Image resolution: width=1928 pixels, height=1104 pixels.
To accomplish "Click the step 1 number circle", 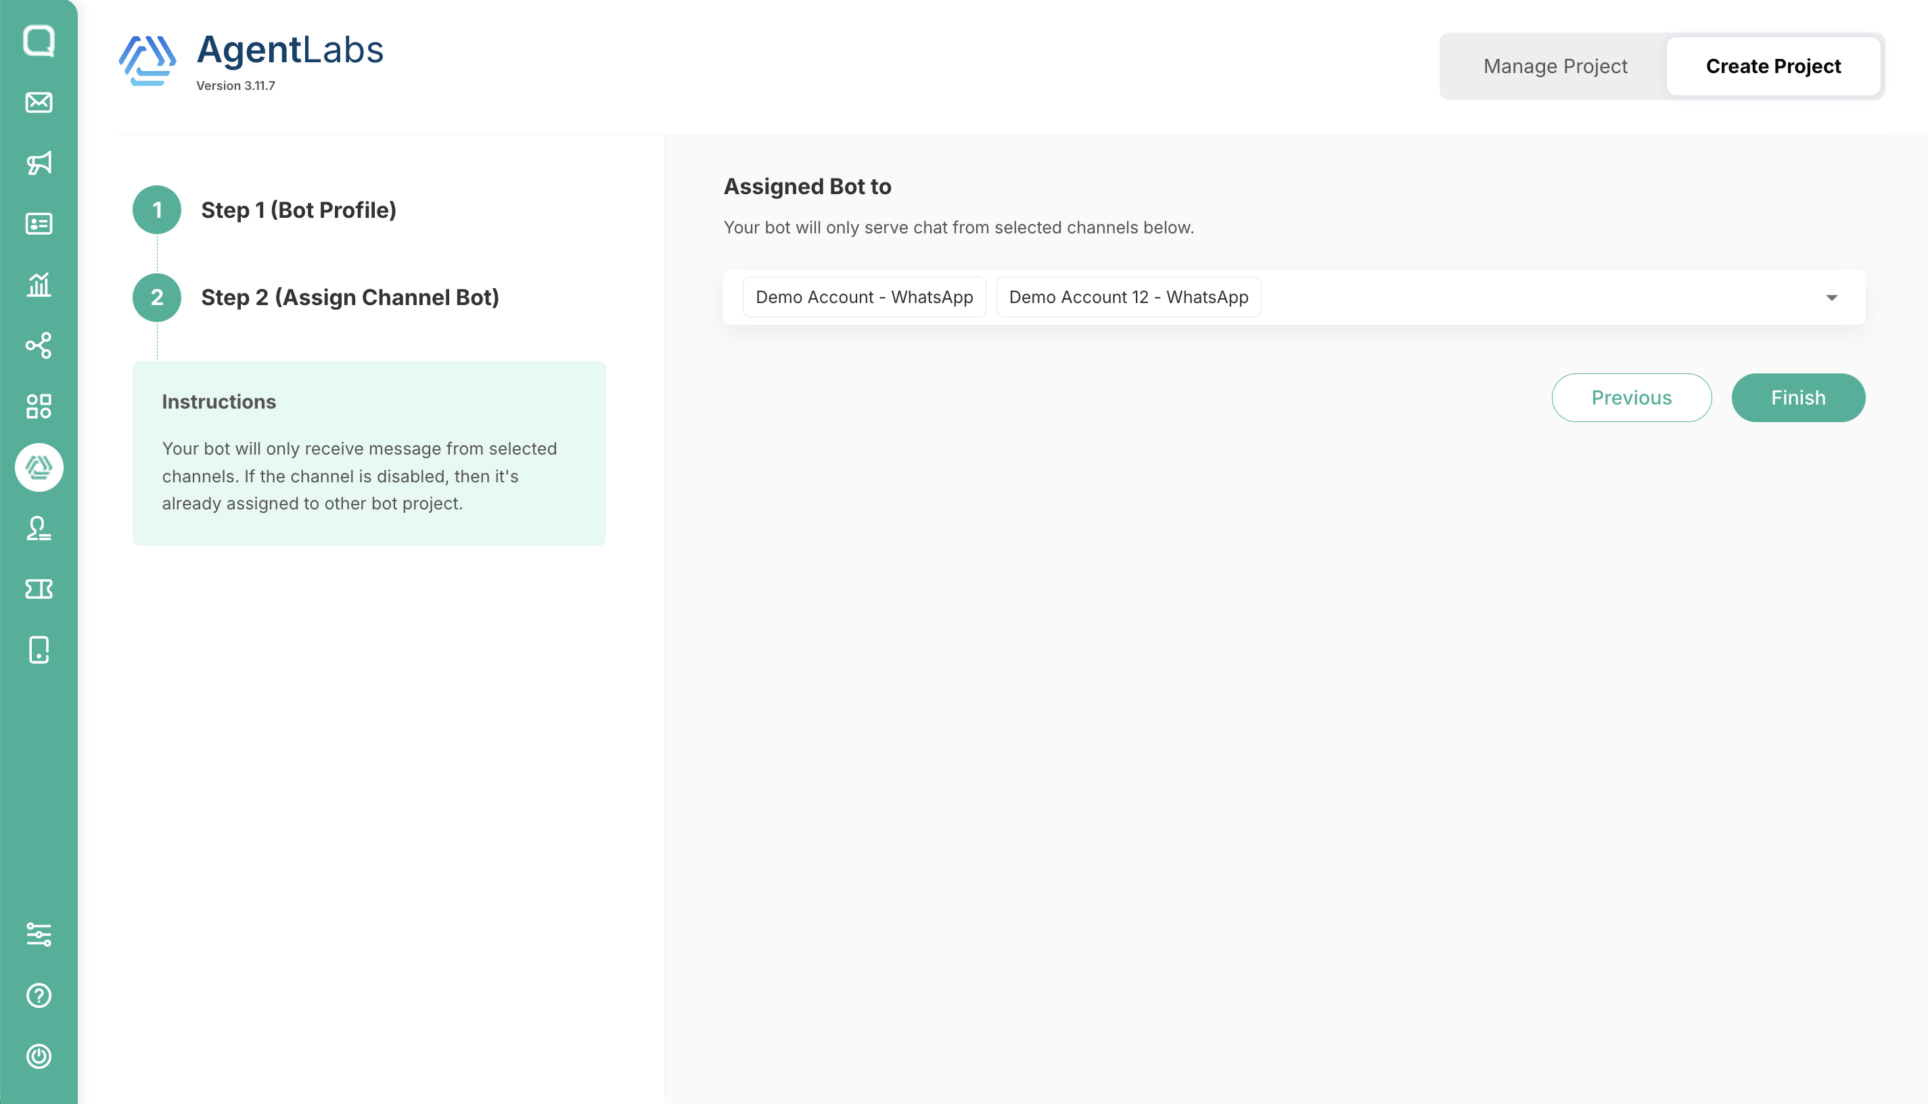I will pos(157,210).
